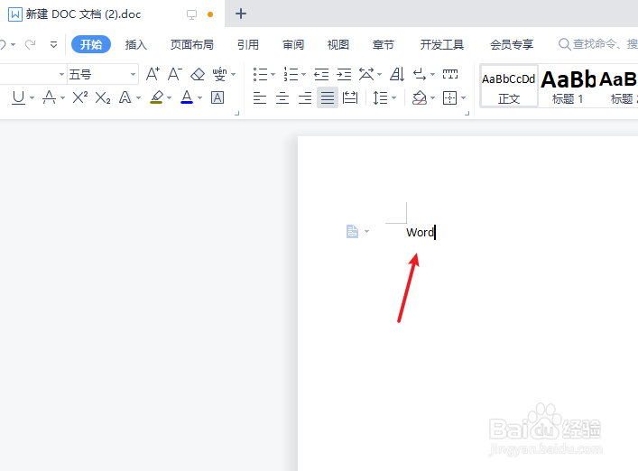Open the 章节 tab
Viewport: 638px width, 471px height.
point(384,44)
